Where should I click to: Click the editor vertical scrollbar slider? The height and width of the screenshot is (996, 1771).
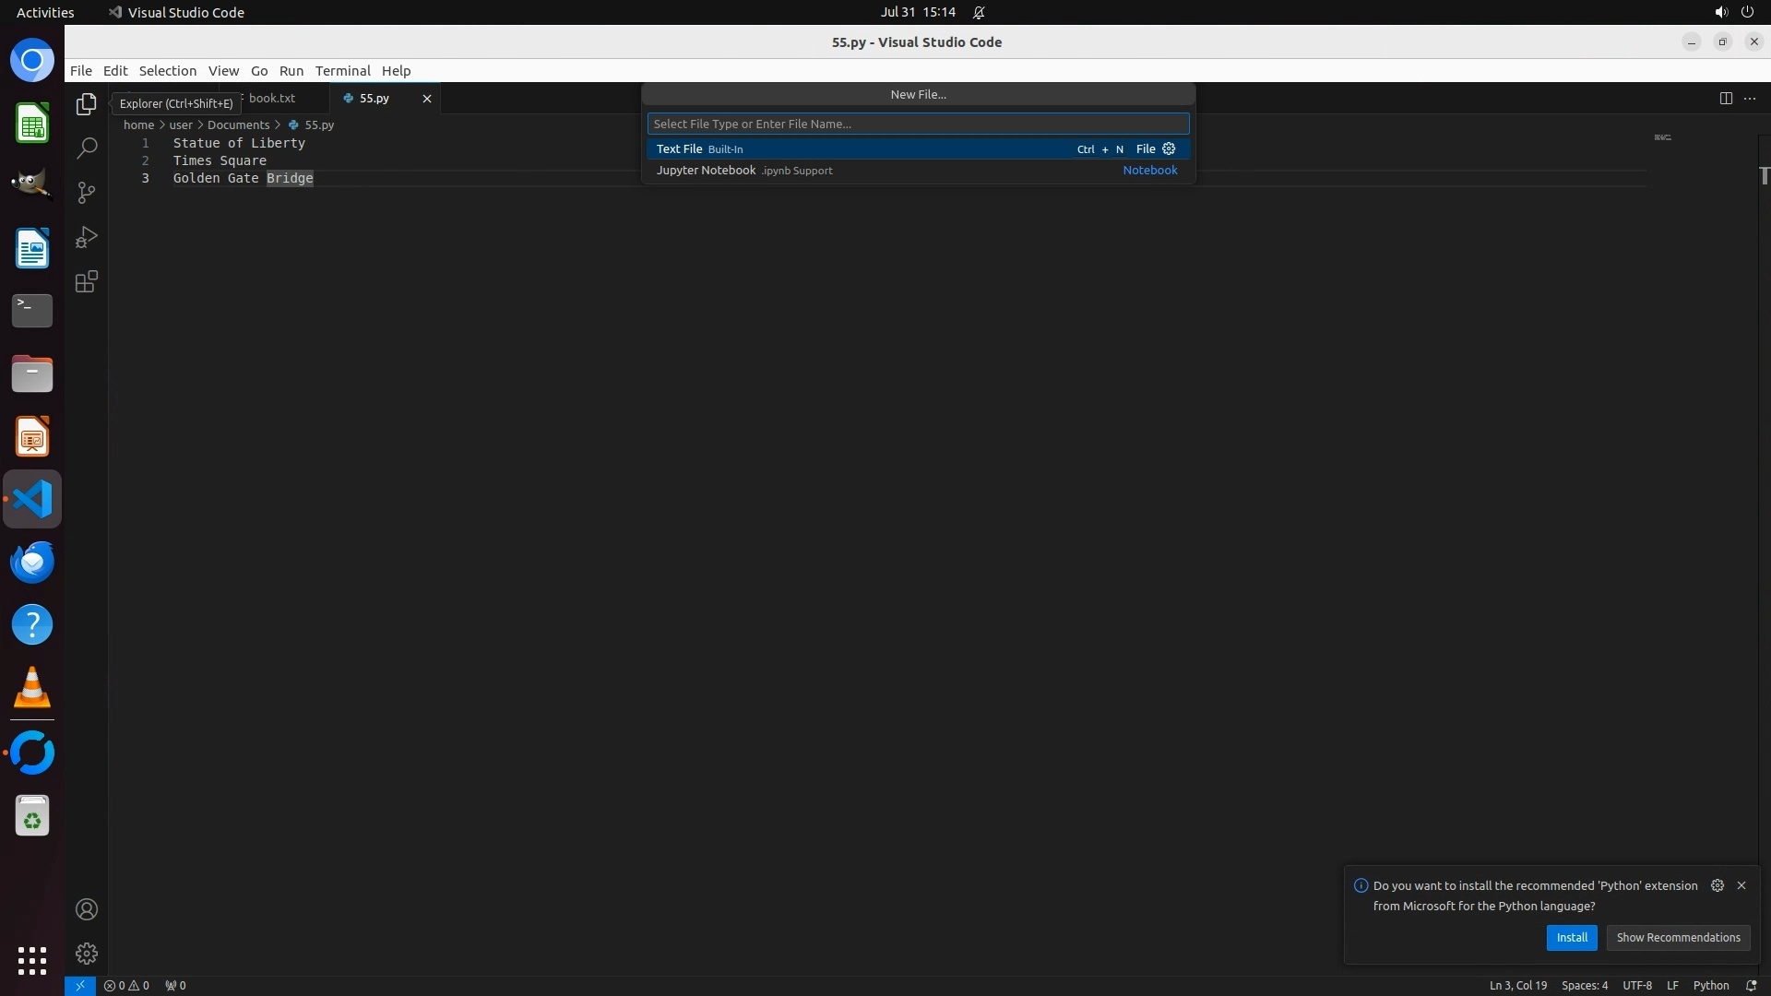[x=1764, y=175]
